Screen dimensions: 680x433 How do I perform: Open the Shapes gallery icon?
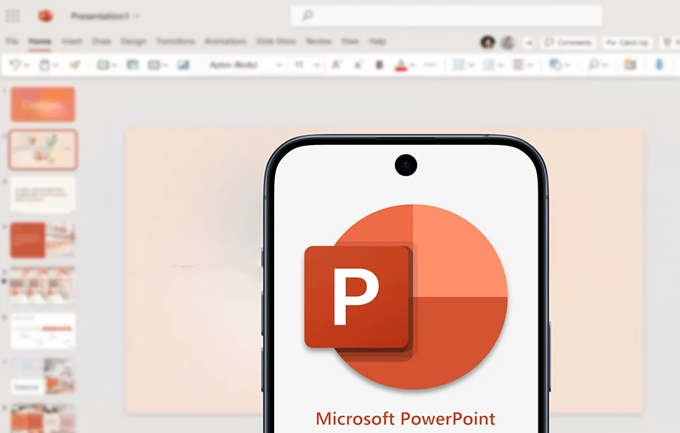555,65
